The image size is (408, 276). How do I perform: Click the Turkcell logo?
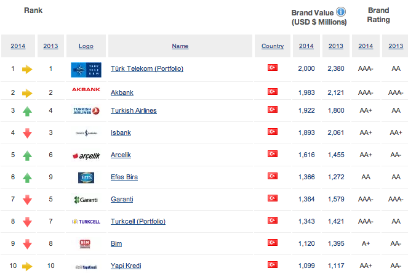(x=86, y=222)
